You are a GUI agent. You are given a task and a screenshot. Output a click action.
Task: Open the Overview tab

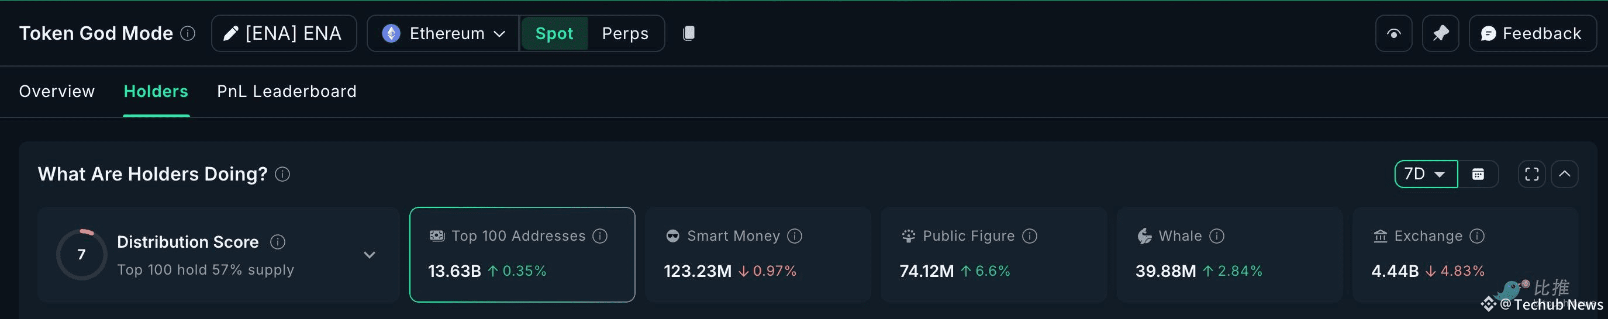coord(57,91)
